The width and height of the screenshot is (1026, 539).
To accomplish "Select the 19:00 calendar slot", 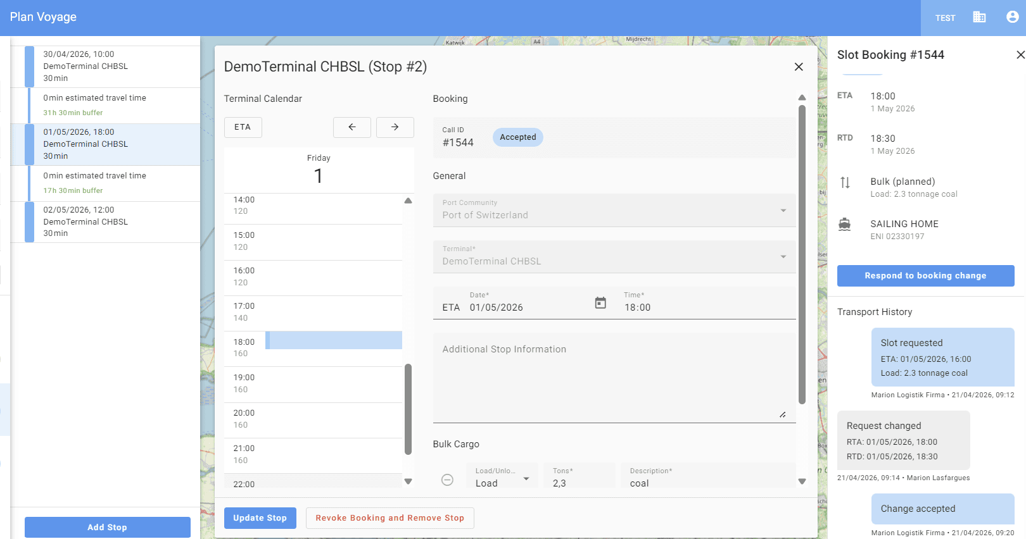I will [x=313, y=384].
